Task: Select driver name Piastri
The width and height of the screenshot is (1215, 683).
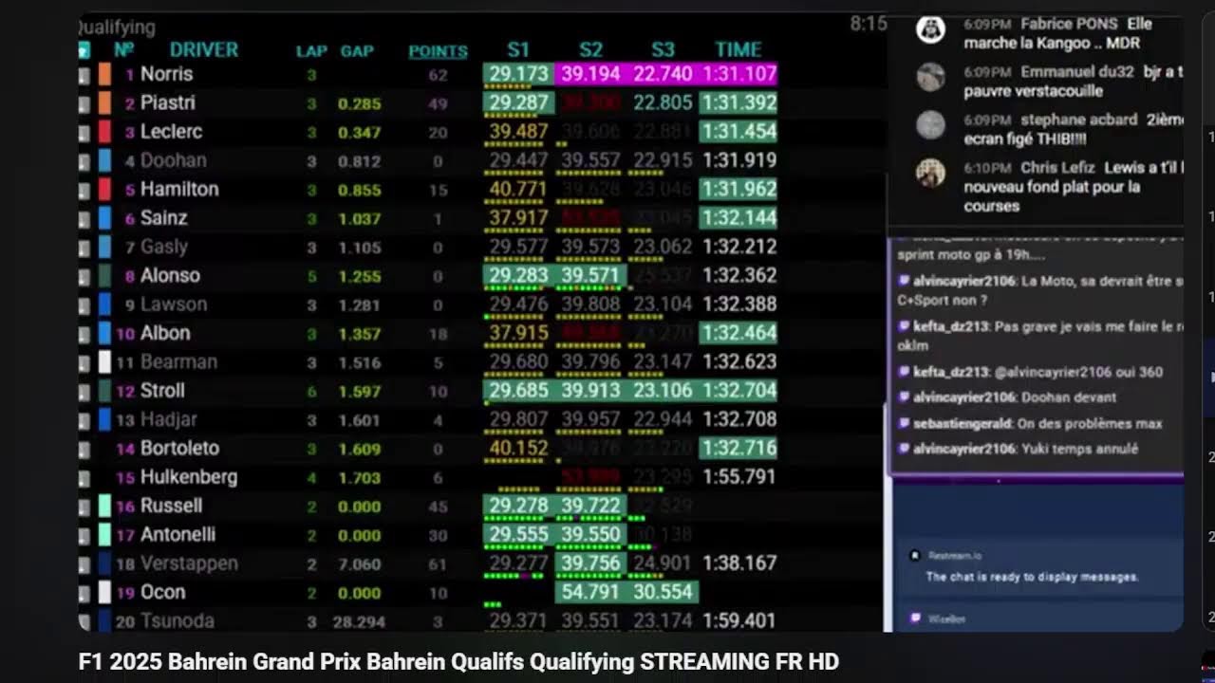Action: point(167,102)
